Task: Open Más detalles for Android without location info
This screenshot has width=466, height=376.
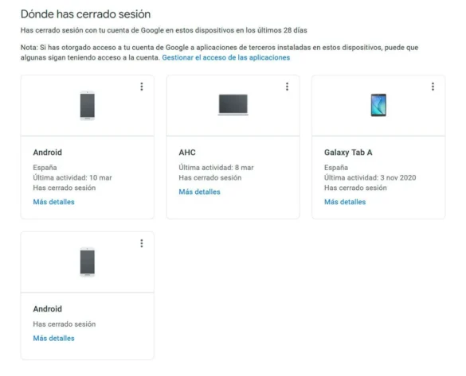Action: point(54,339)
